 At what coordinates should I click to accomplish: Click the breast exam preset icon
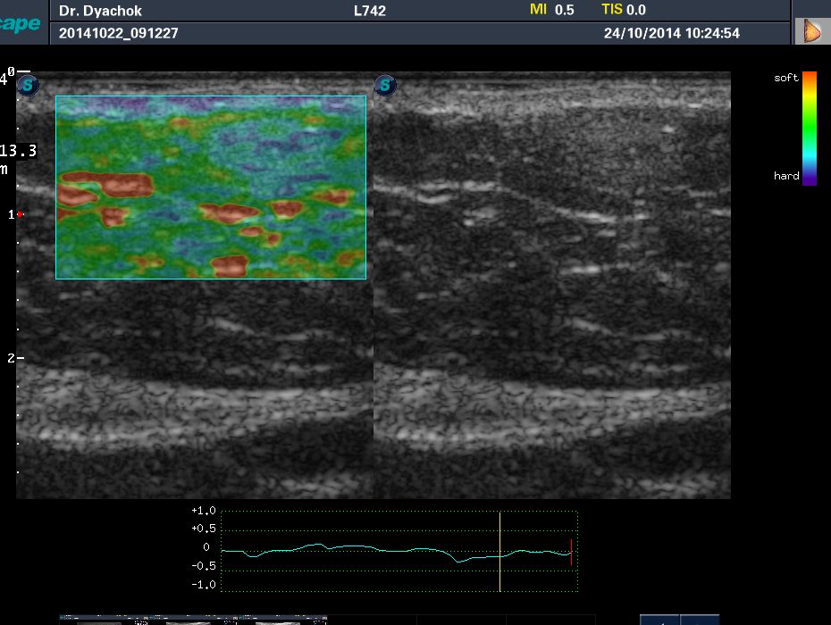pos(812,31)
